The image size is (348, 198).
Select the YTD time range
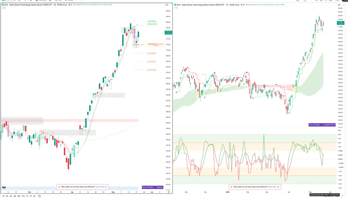click(x=23, y=196)
